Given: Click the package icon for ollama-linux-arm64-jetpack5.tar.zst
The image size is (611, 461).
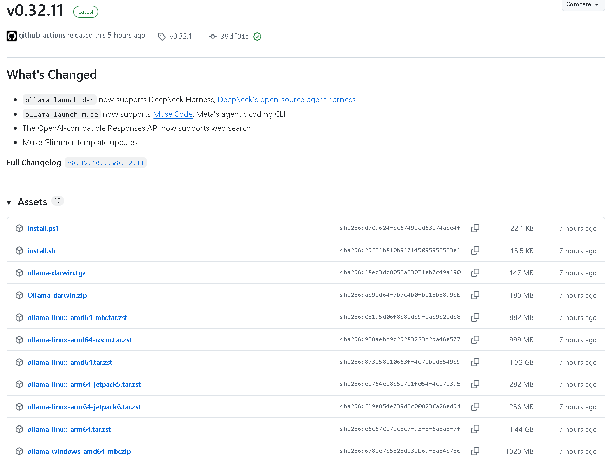Looking at the screenshot, I should coord(19,384).
